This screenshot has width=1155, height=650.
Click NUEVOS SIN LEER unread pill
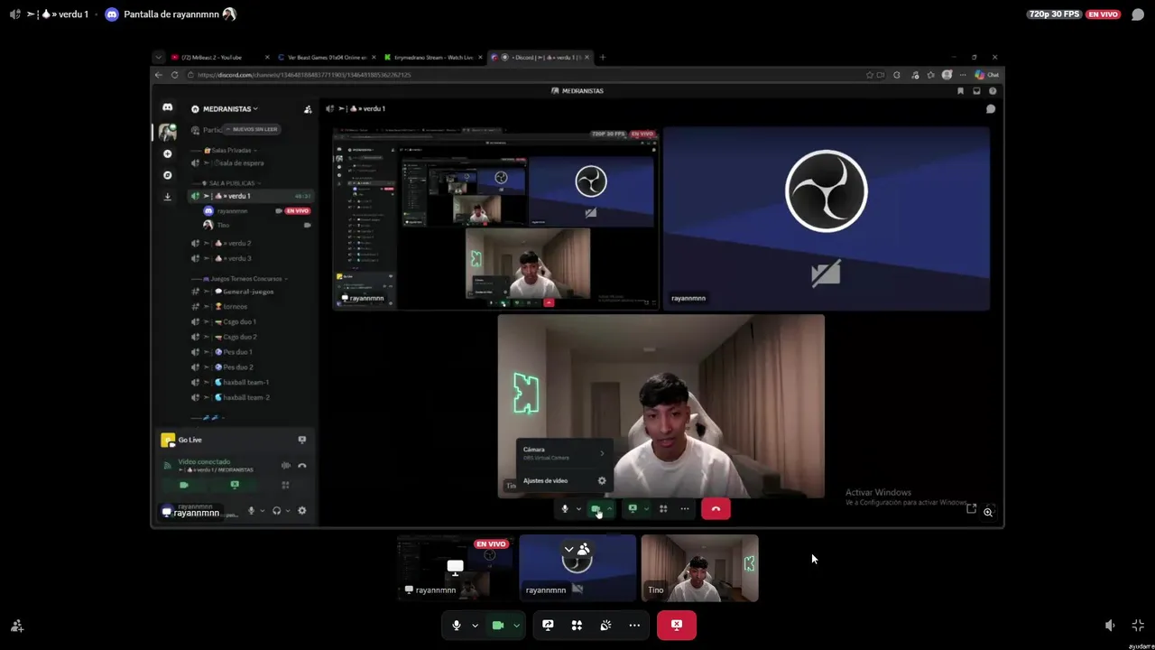(x=252, y=129)
